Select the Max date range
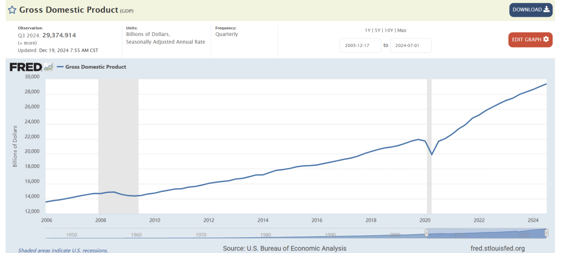This screenshot has width=563, height=253. point(402,31)
